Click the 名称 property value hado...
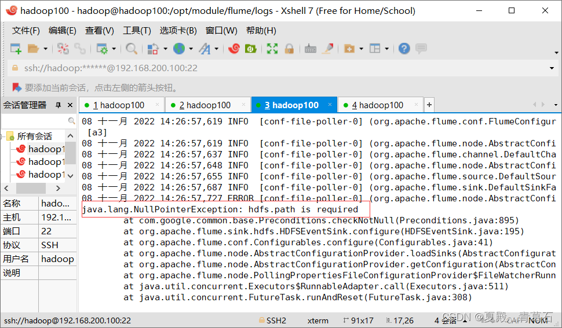The image size is (562, 328). (x=57, y=203)
